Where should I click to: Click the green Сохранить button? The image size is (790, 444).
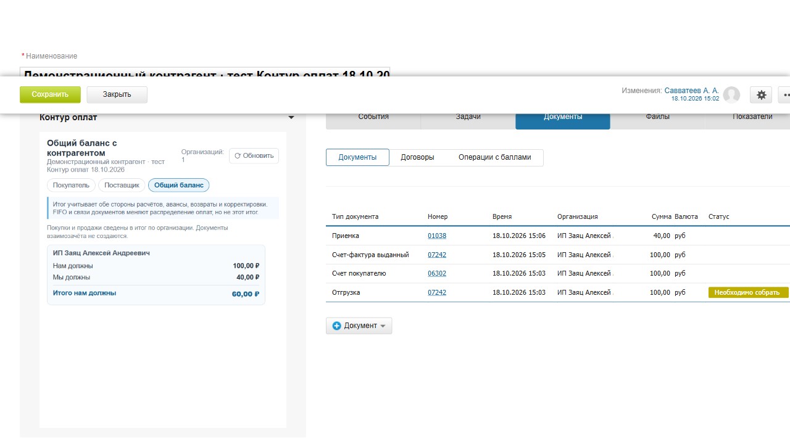pyautogui.click(x=50, y=94)
